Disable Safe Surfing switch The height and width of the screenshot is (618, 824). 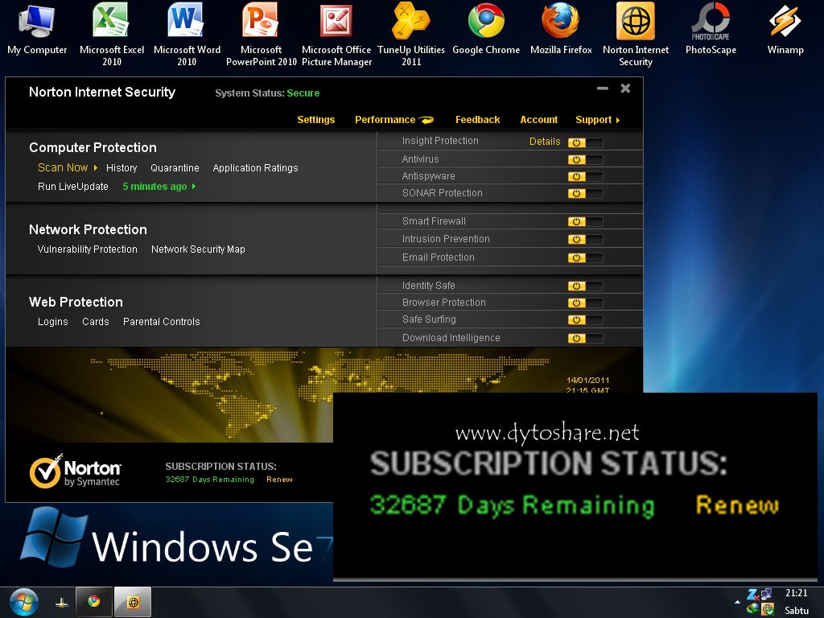pyautogui.click(x=586, y=319)
